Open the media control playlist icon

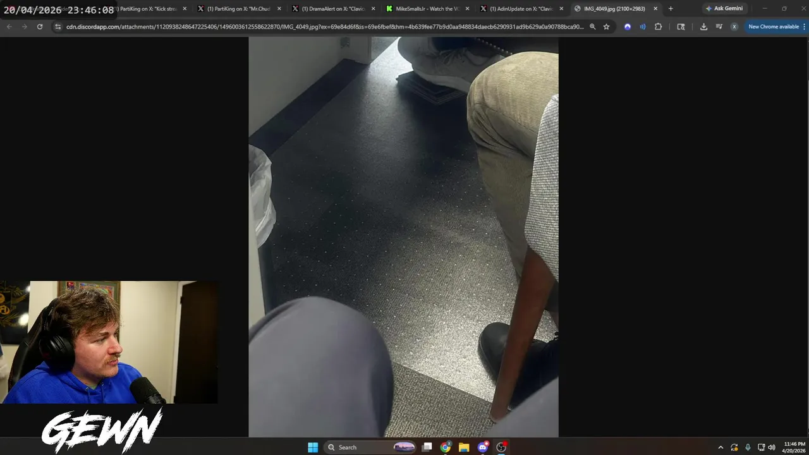coord(719,27)
